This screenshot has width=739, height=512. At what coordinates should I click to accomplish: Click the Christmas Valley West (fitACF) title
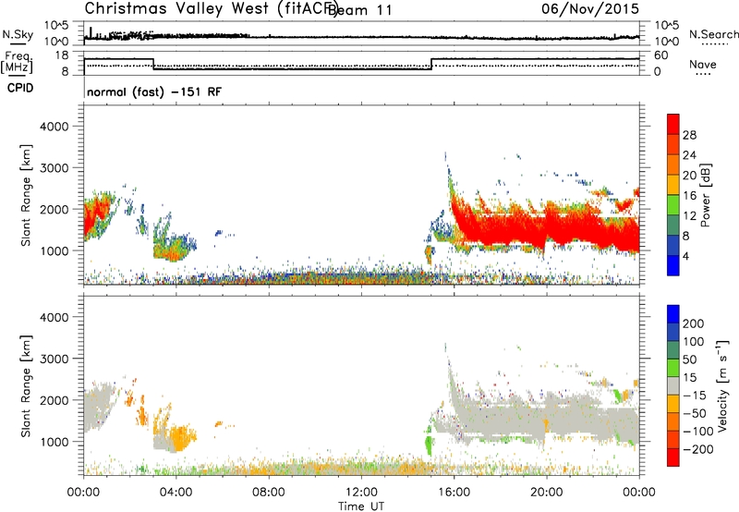click(211, 9)
